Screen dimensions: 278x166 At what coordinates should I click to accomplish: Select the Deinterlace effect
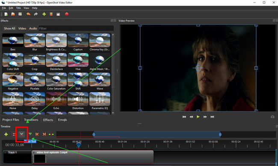pos(56,60)
